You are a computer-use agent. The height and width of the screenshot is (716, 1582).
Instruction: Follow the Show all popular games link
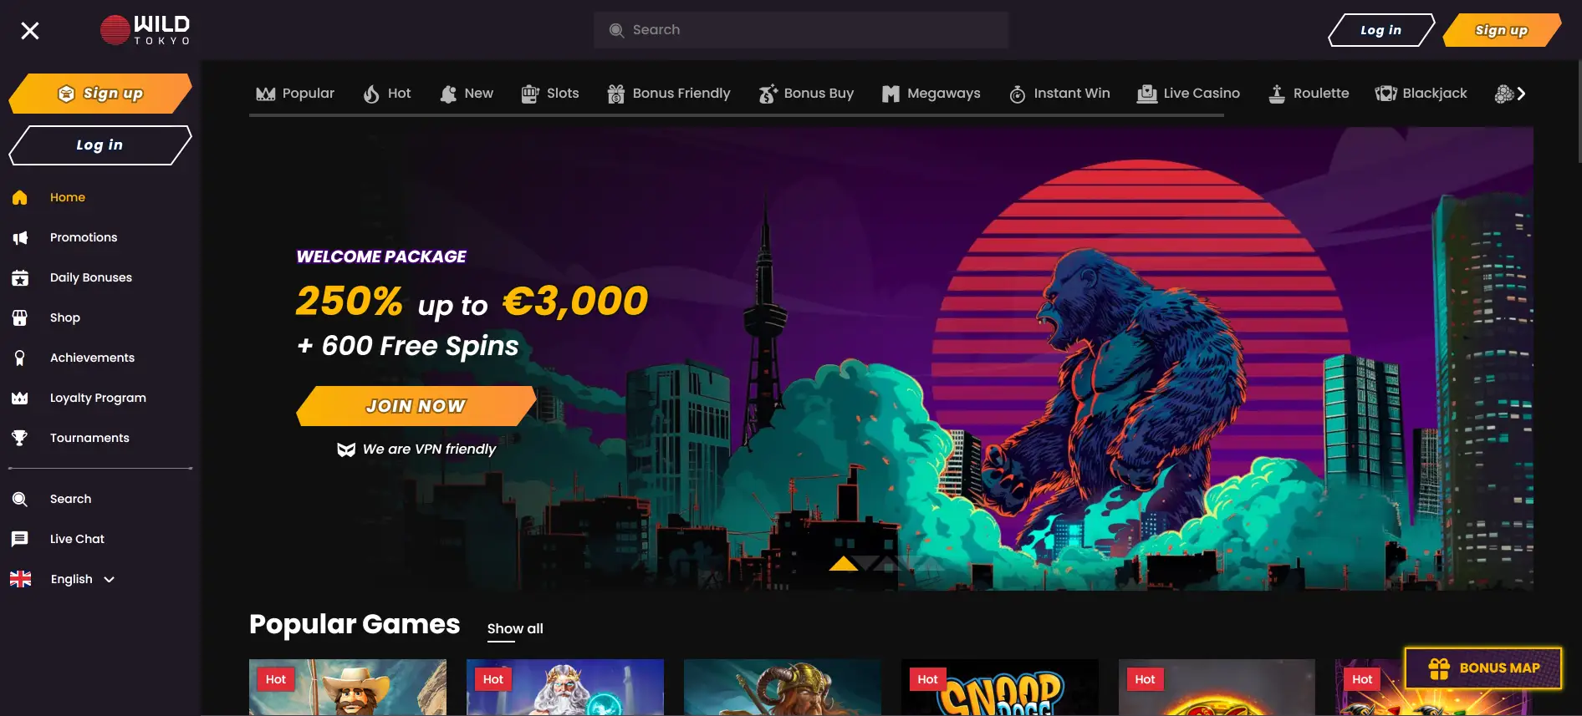tap(515, 629)
